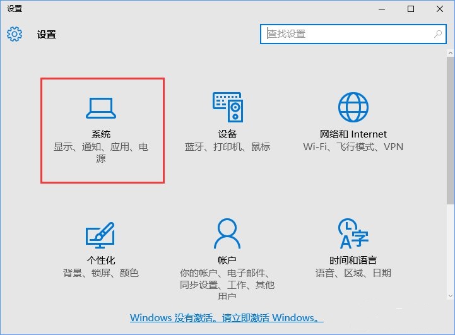Open the 个性化 paintbrush monitor icon

pos(100,235)
